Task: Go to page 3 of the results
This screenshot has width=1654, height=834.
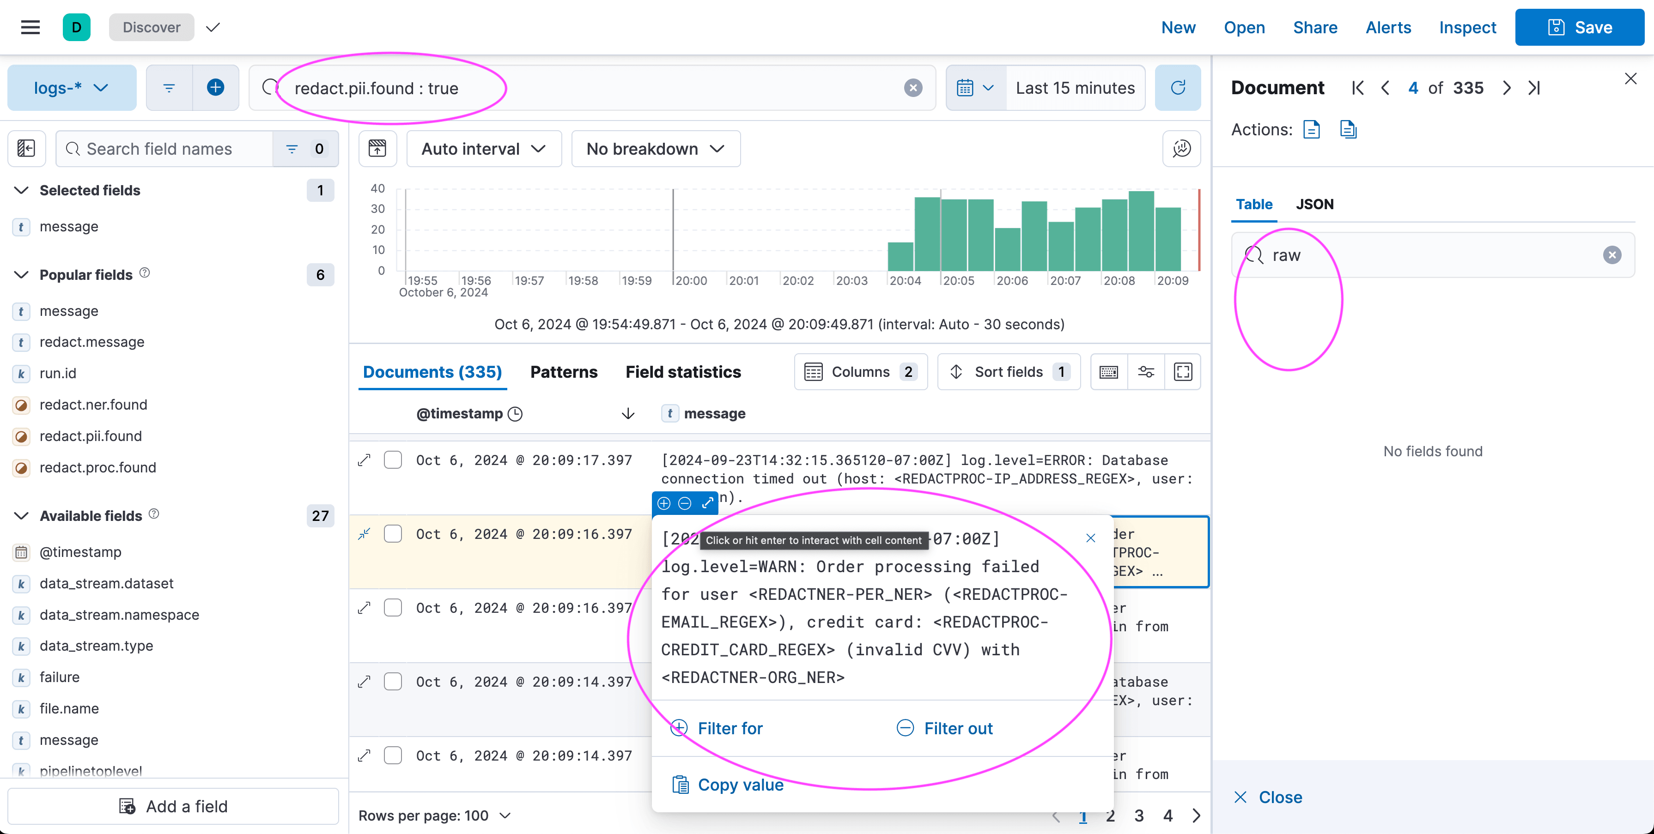Action: point(1139,816)
